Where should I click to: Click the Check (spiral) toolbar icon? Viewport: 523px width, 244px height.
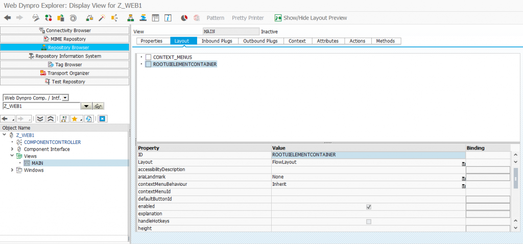pos(74,18)
